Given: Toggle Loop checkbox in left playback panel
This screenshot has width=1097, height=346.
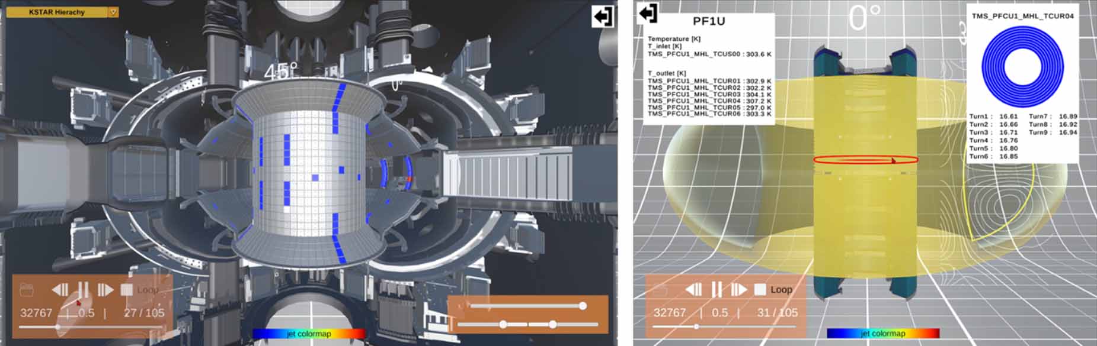Looking at the screenshot, I should 126,290.
